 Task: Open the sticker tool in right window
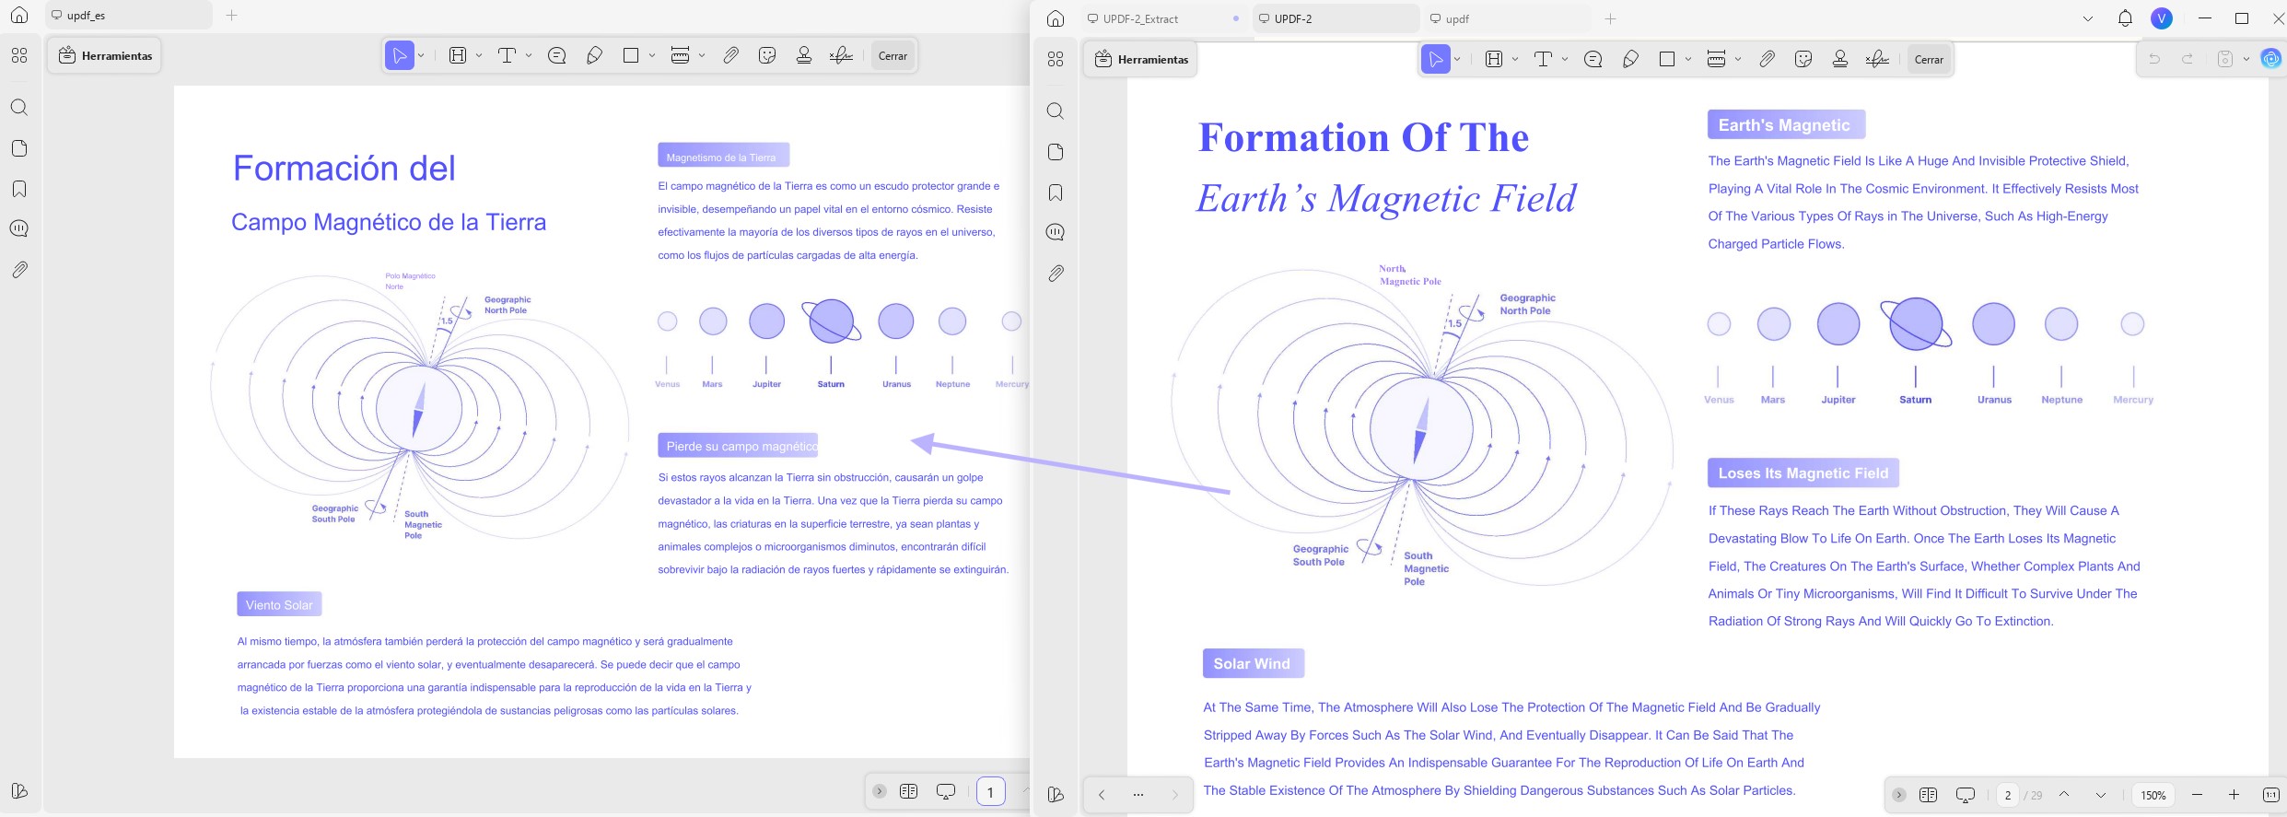pyautogui.click(x=1803, y=60)
